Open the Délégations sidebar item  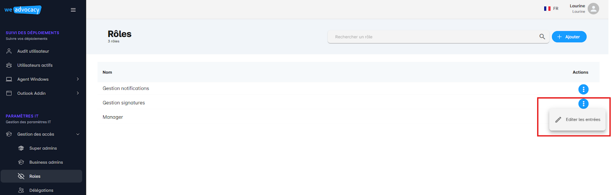[x=41, y=190]
